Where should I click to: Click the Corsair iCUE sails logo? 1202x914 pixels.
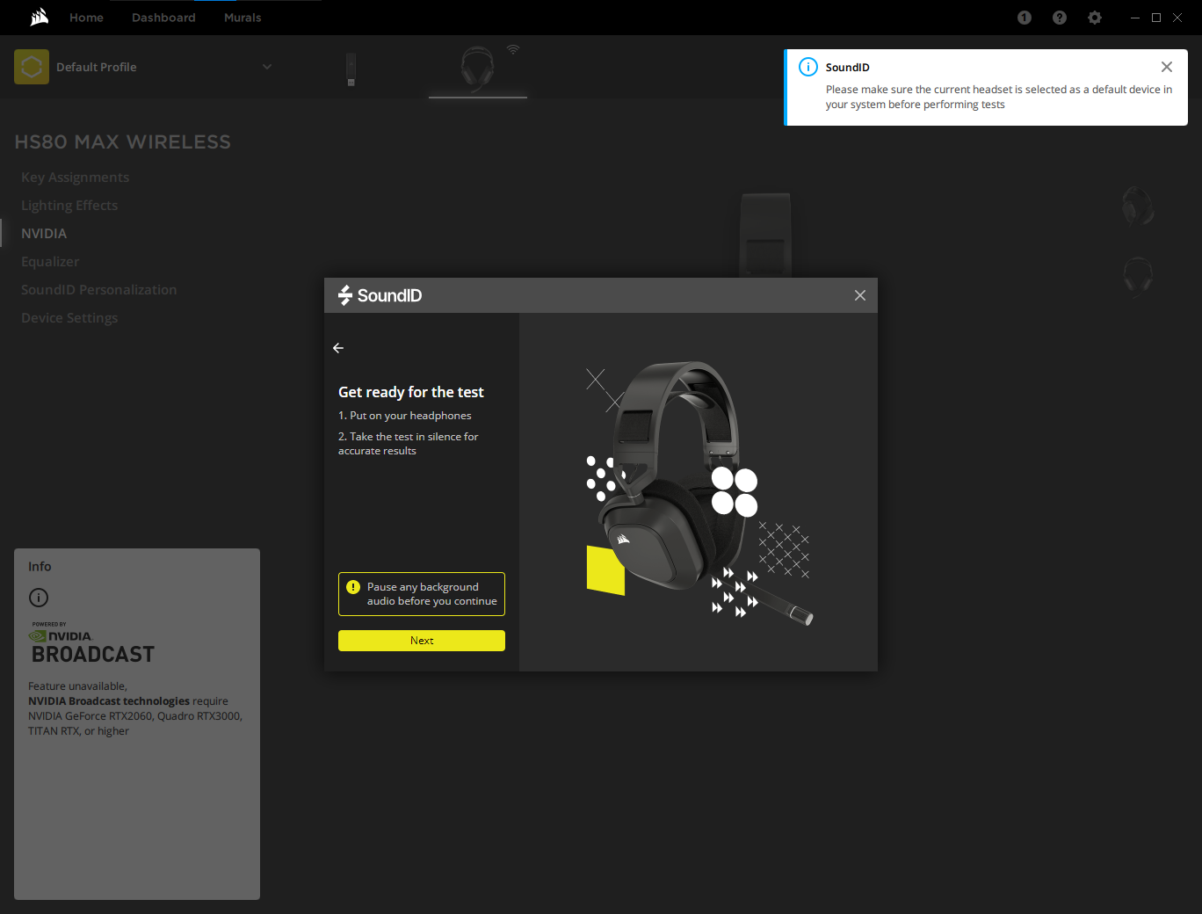pos(40,17)
